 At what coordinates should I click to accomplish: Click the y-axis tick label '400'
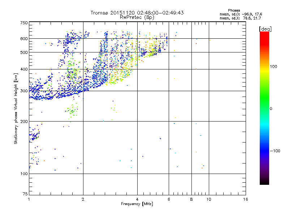24,69
